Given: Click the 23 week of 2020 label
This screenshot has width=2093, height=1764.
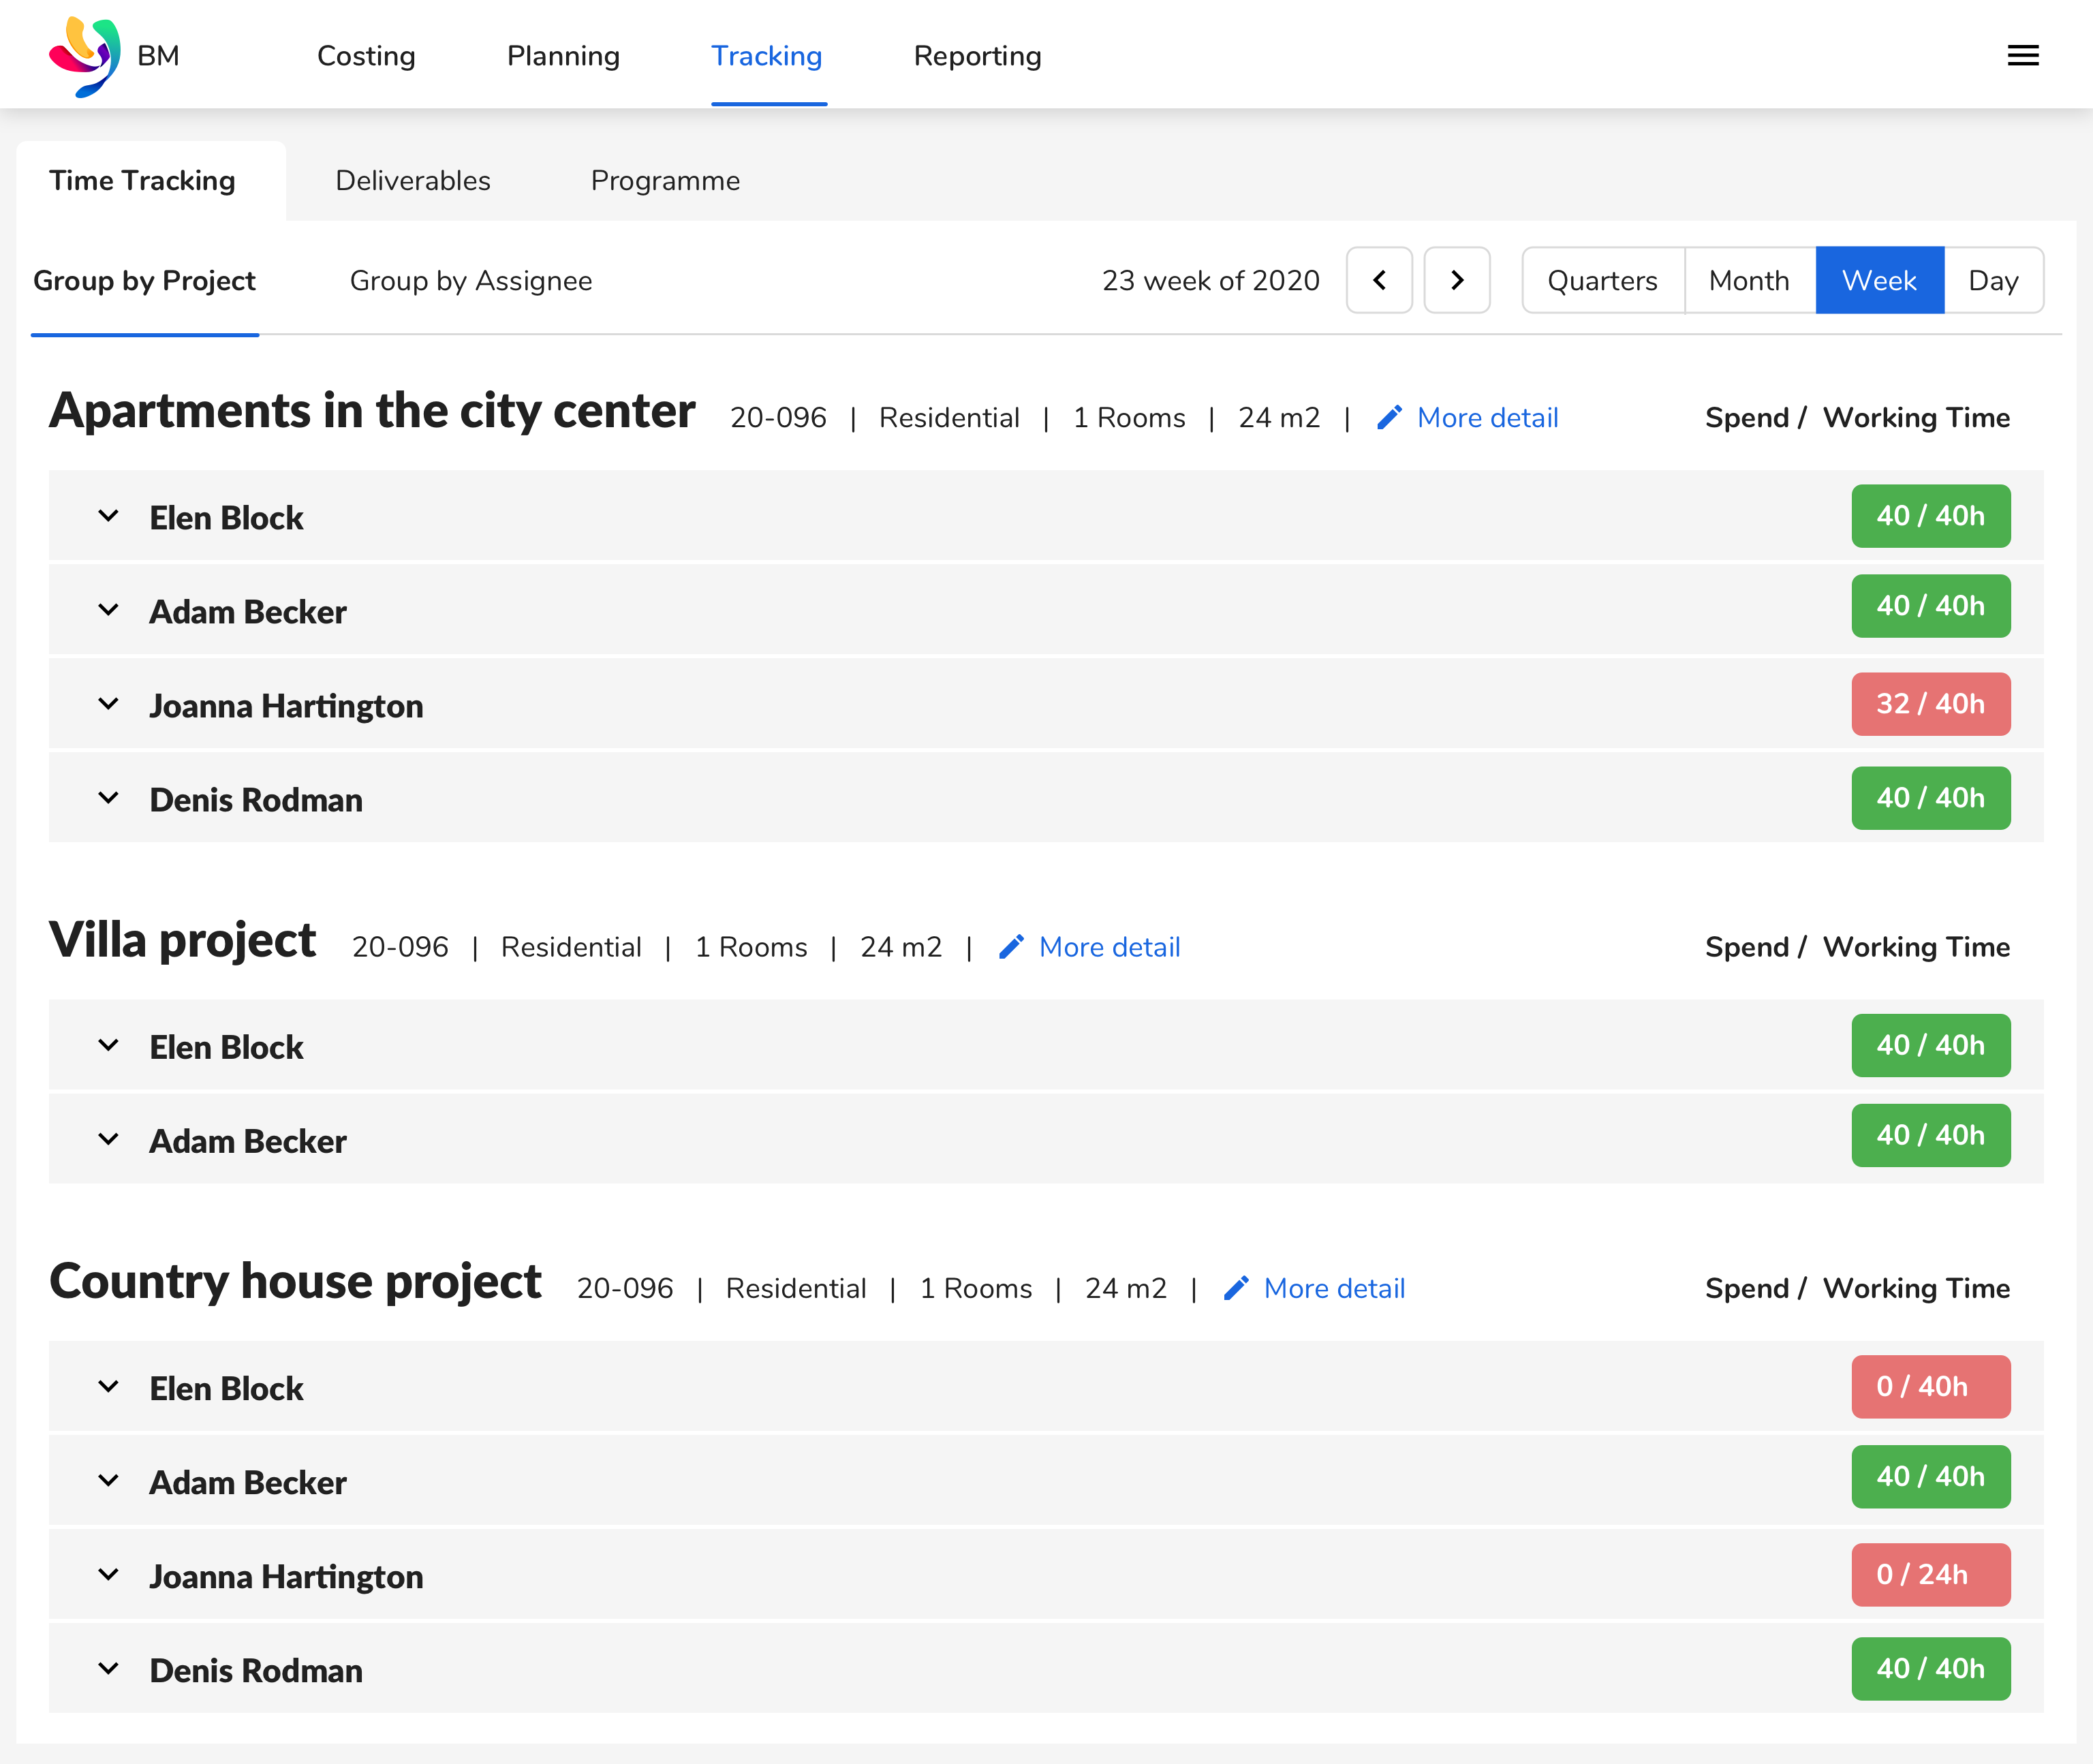Looking at the screenshot, I should [x=1211, y=280].
